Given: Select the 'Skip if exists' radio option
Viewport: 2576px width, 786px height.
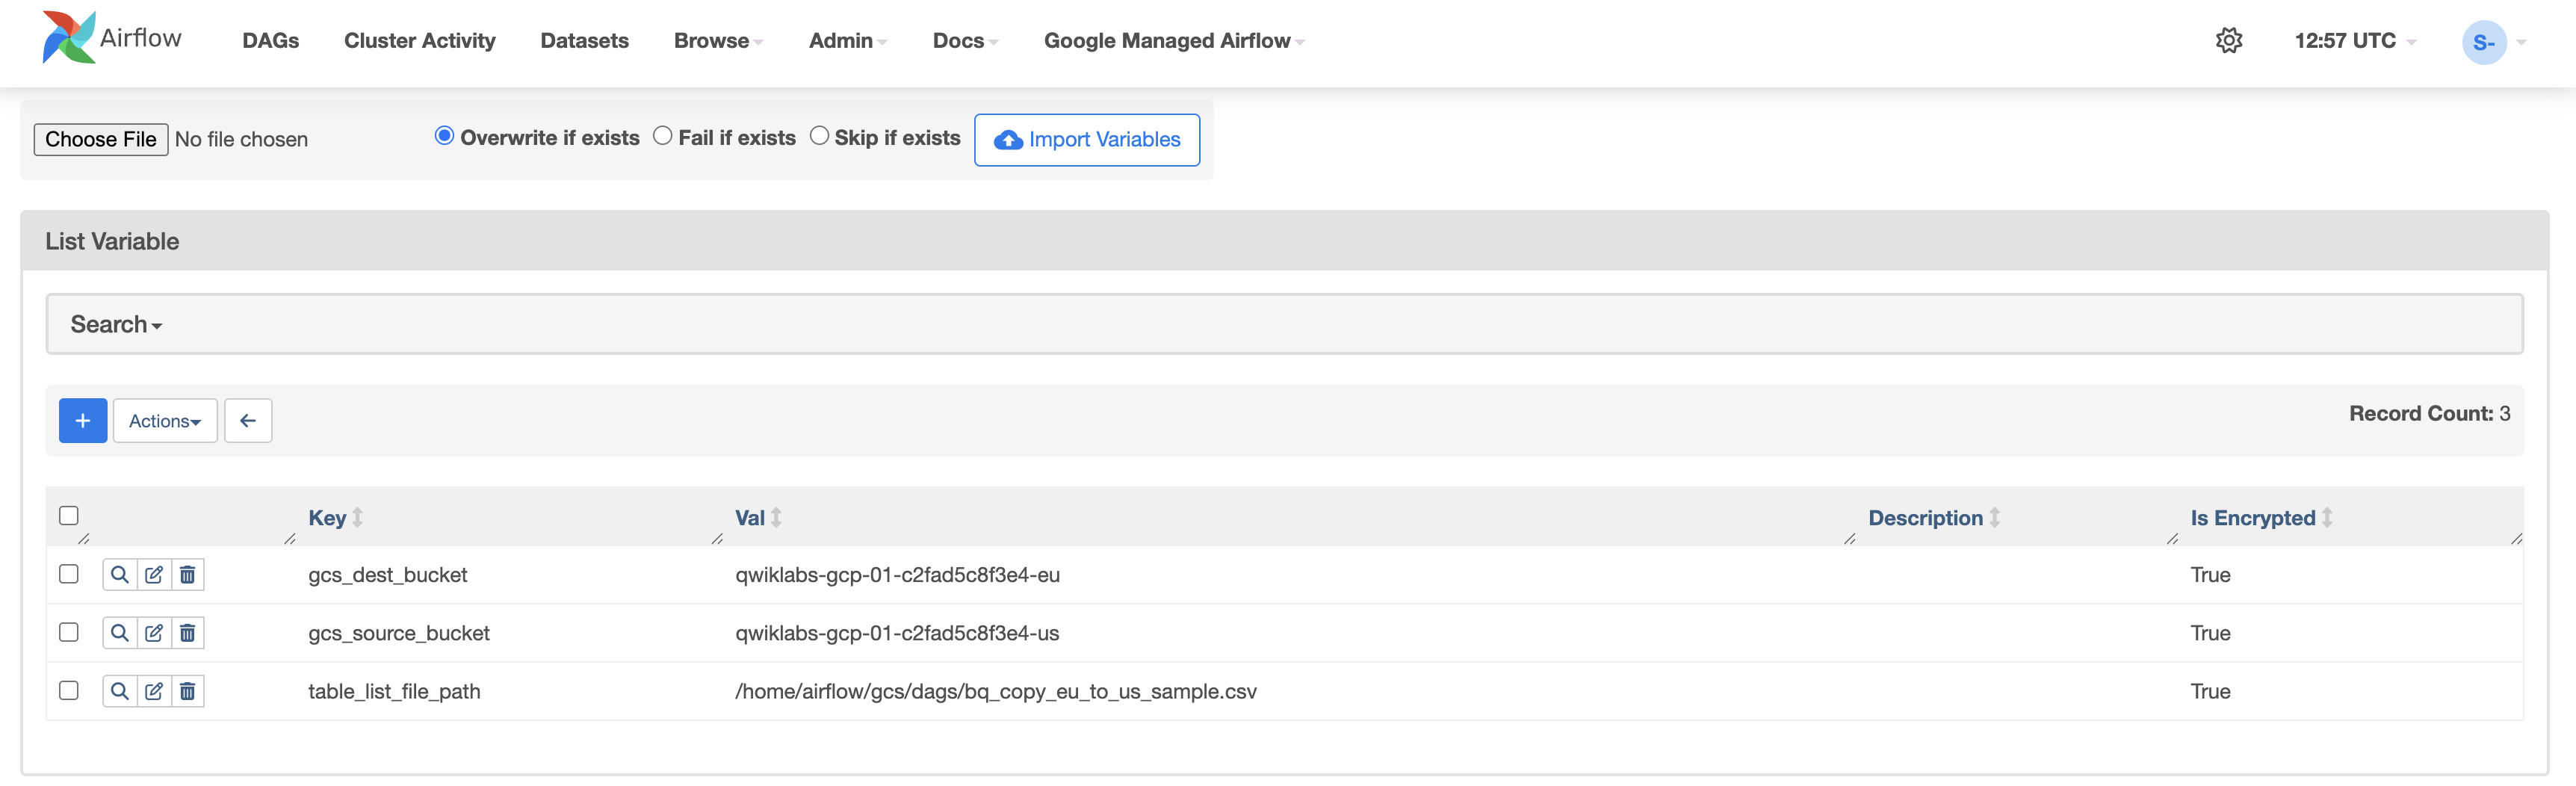Looking at the screenshot, I should pyautogui.click(x=819, y=136).
